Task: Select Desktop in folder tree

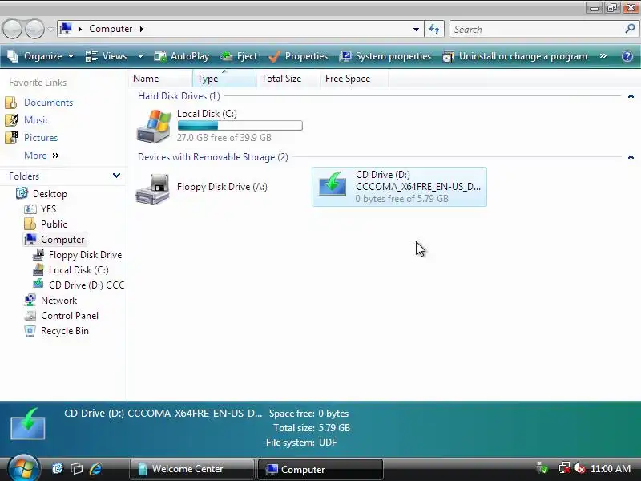Action: (50, 194)
